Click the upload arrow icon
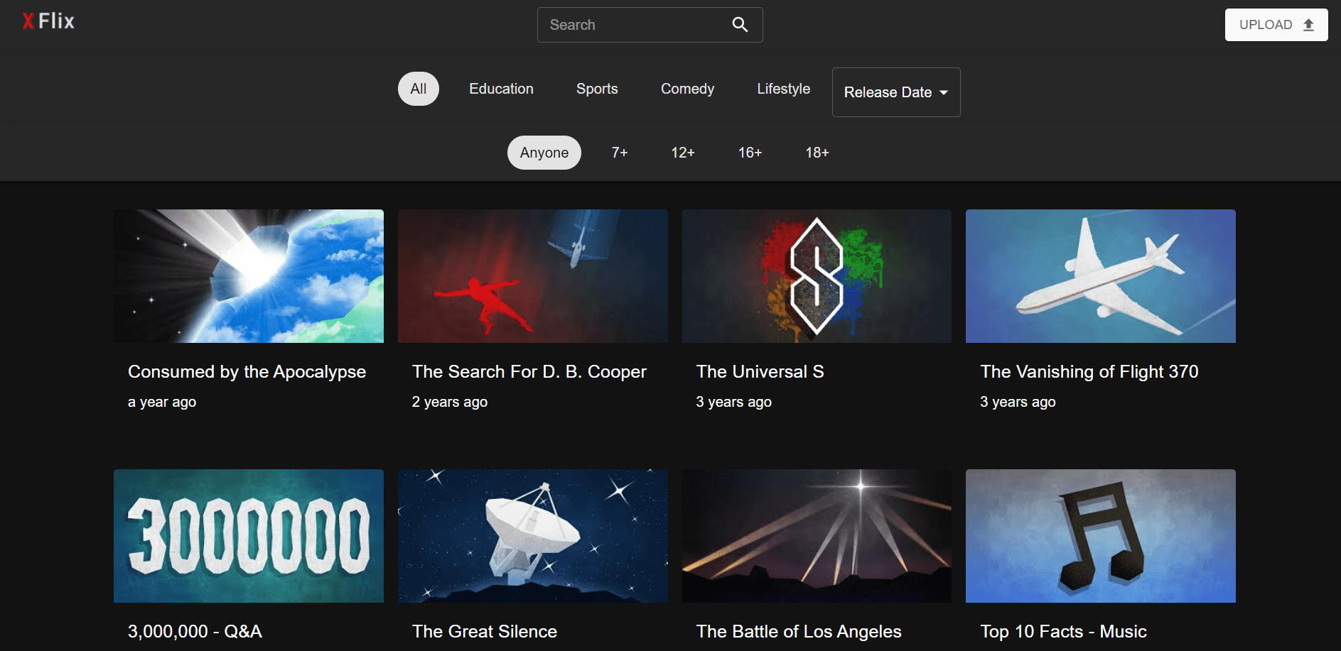This screenshot has width=1341, height=651. [1308, 25]
